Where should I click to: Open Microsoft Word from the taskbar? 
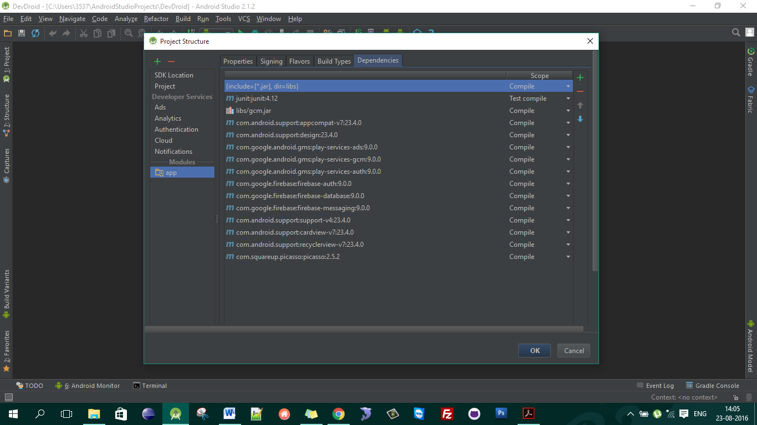coord(229,413)
